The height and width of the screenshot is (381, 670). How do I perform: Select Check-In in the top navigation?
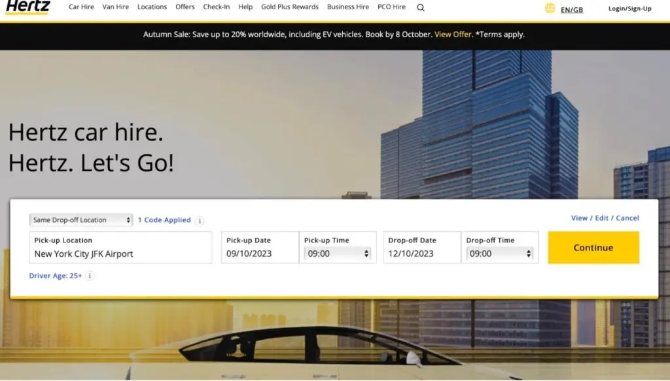tap(216, 7)
